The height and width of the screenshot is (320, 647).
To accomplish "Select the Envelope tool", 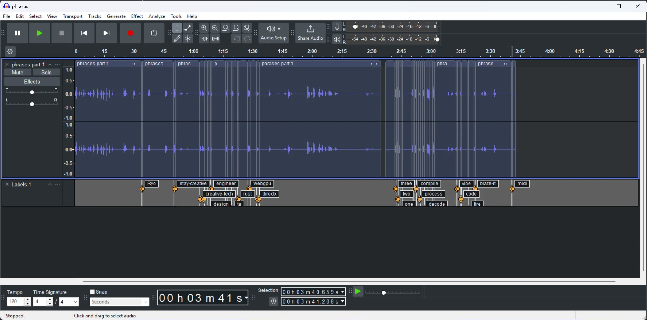I will [x=188, y=28].
